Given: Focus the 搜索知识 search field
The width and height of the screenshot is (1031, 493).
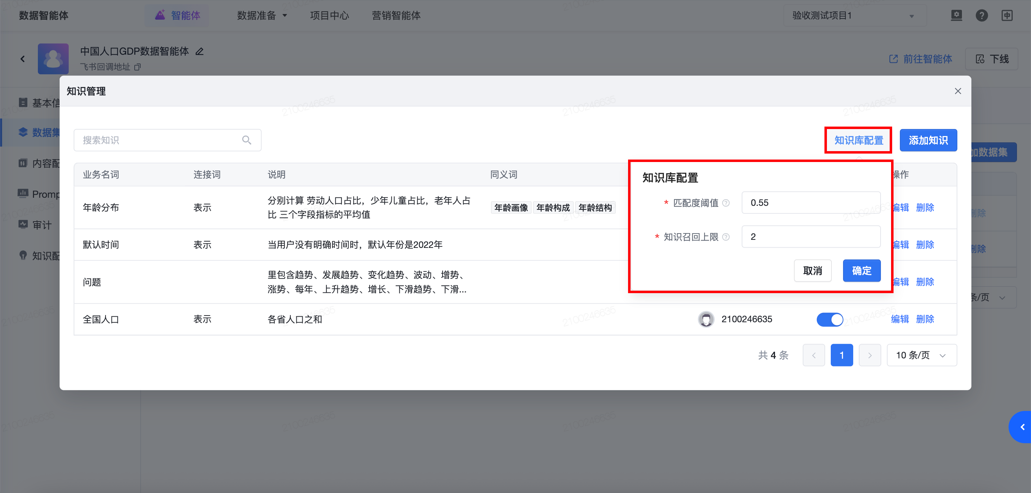Looking at the screenshot, I should pos(167,140).
